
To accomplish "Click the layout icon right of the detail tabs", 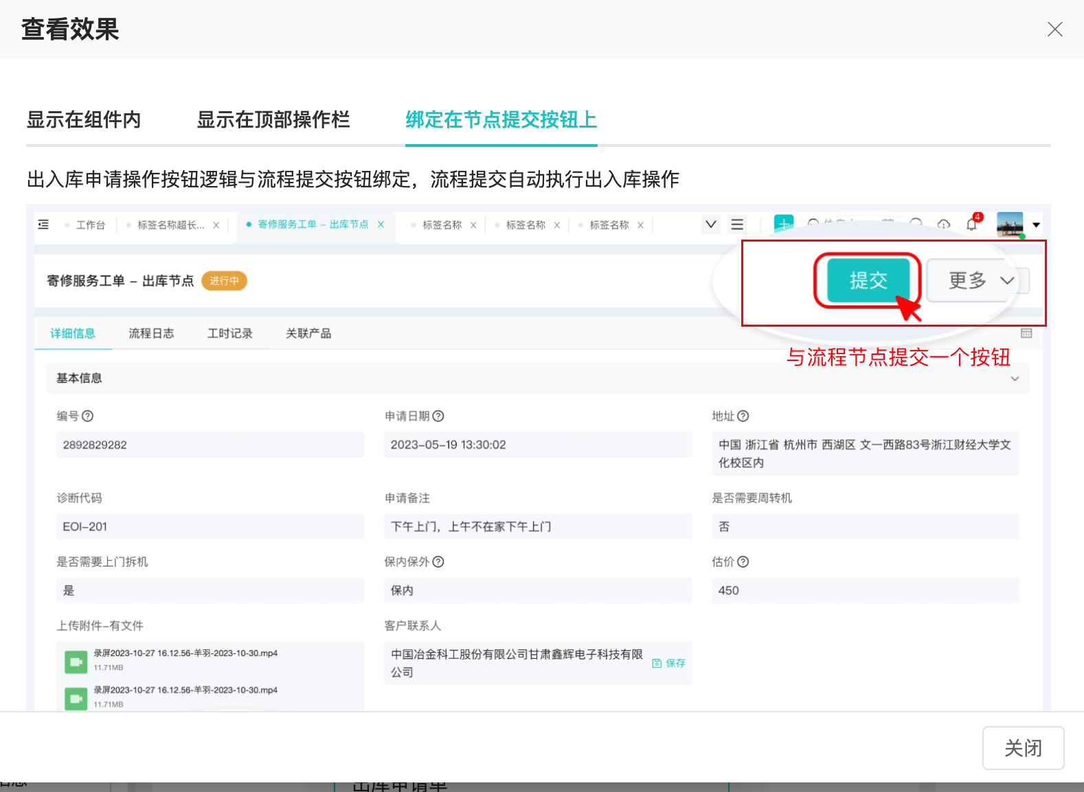I will pyautogui.click(x=1026, y=333).
